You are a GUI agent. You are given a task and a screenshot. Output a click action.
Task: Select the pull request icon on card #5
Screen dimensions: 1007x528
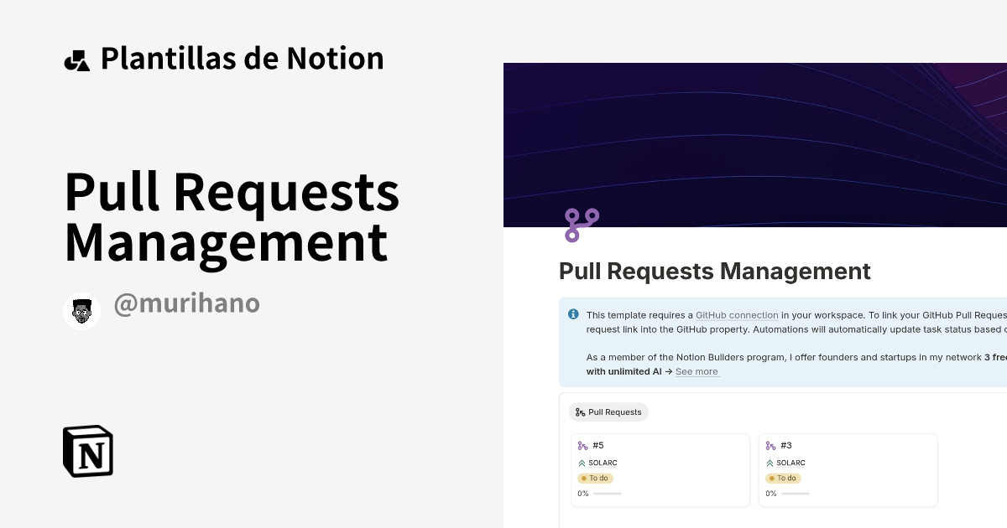(x=582, y=445)
